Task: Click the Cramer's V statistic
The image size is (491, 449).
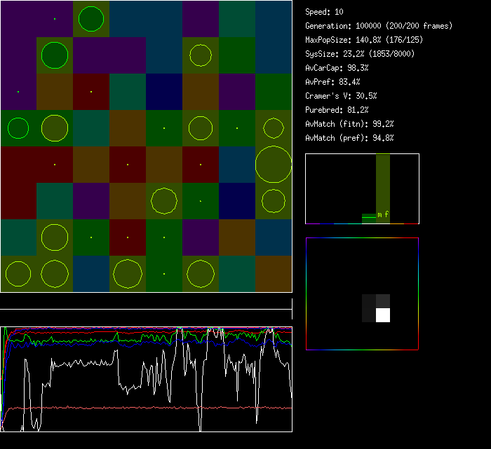Action: (341, 96)
